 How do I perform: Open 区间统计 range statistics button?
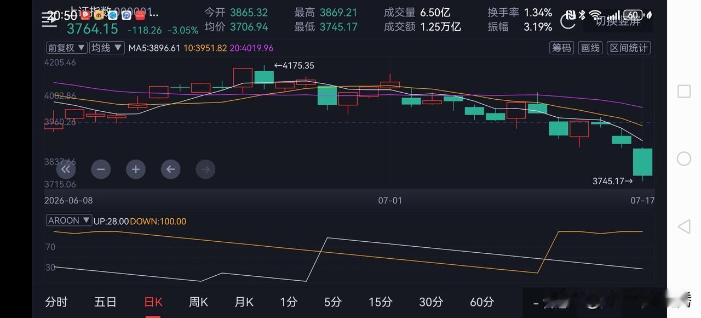pos(629,48)
